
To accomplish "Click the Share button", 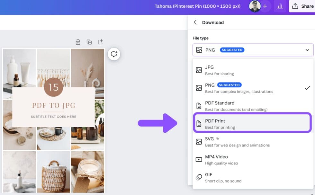I will (304, 6).
